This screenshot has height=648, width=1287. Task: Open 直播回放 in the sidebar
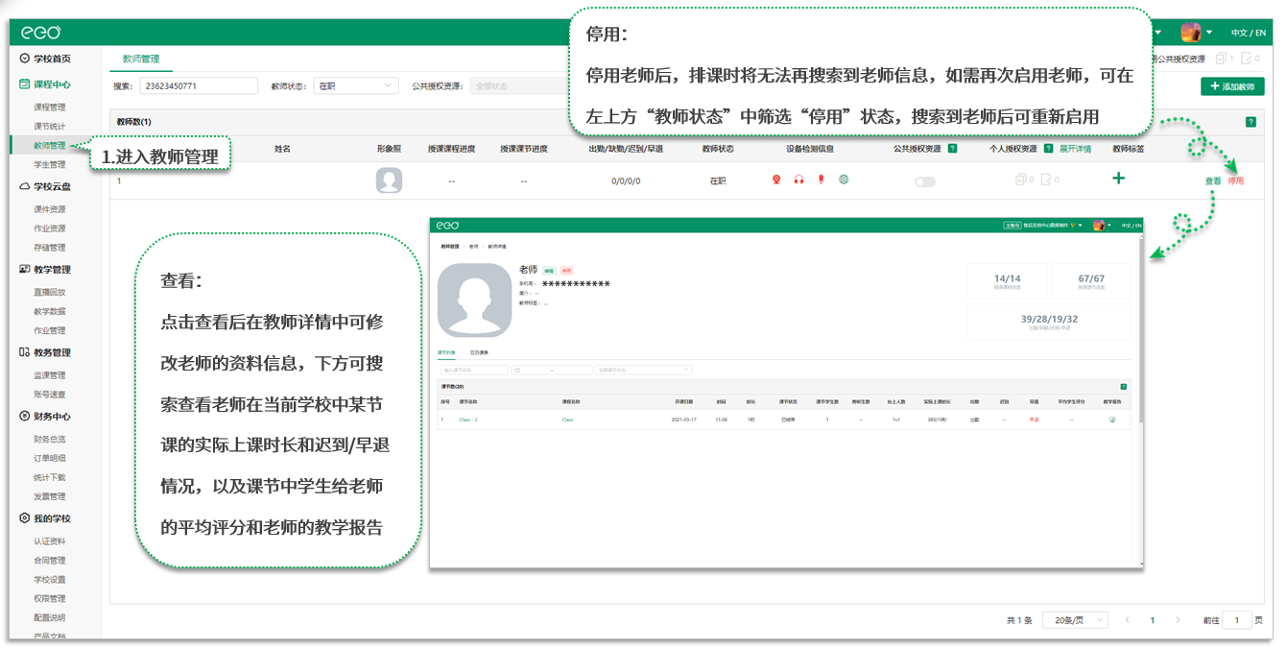click(x=50, y=292)
